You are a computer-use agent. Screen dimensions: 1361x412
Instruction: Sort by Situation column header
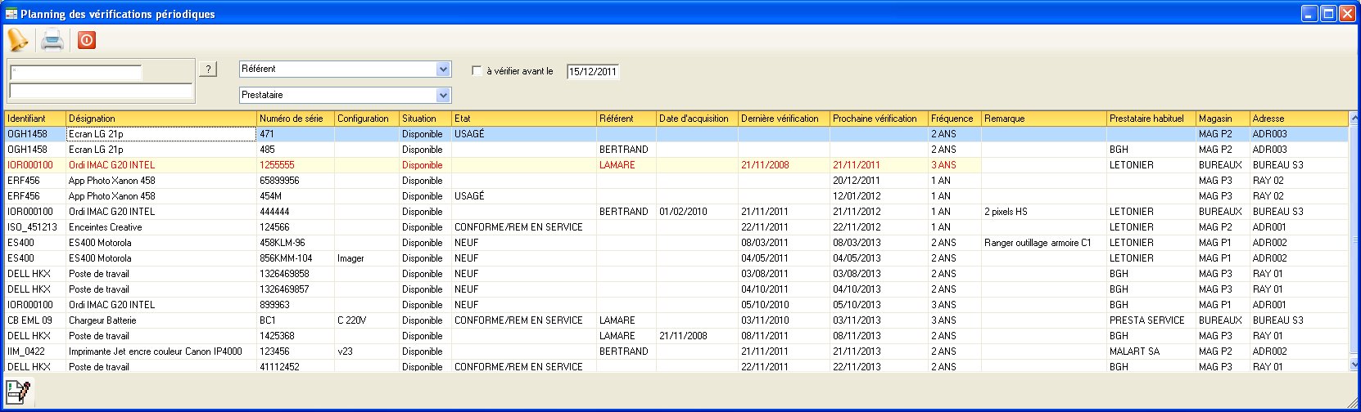(426, 119)
